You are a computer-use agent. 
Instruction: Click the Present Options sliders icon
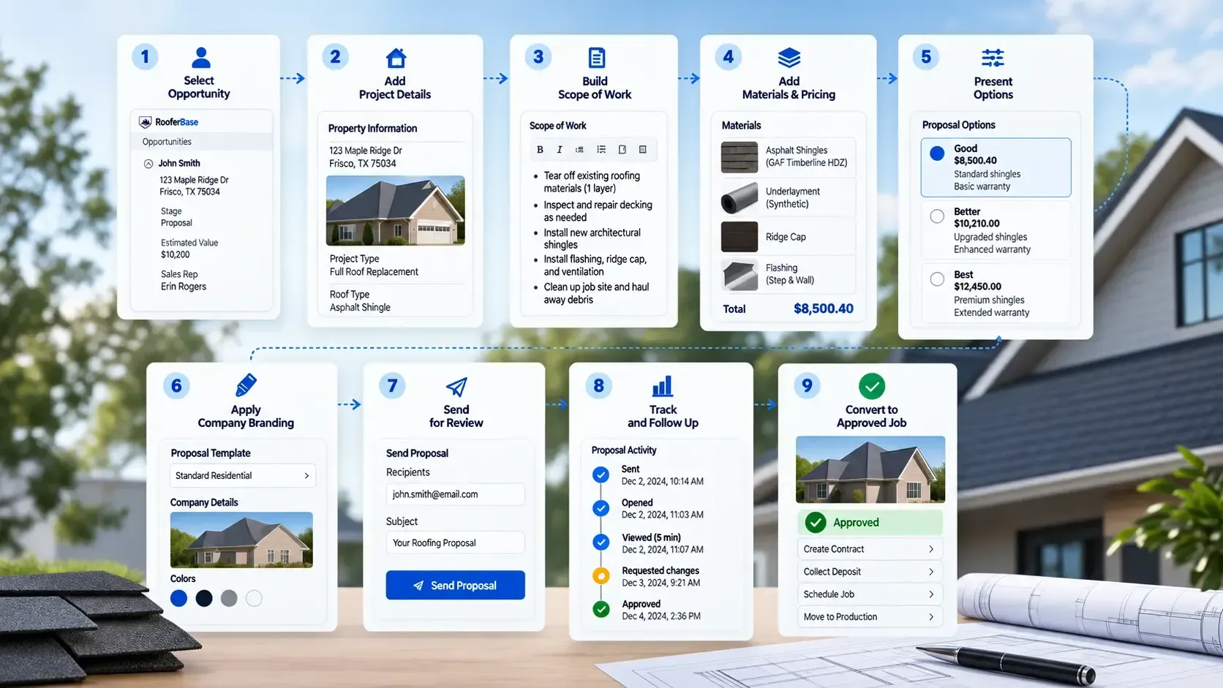coord(993,58)
